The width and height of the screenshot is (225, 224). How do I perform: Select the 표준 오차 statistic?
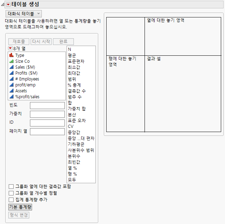(x=77, y=121)
